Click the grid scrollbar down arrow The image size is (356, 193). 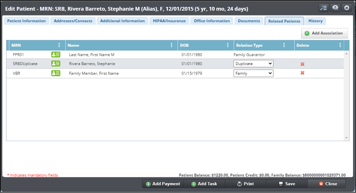pos(346,138)
